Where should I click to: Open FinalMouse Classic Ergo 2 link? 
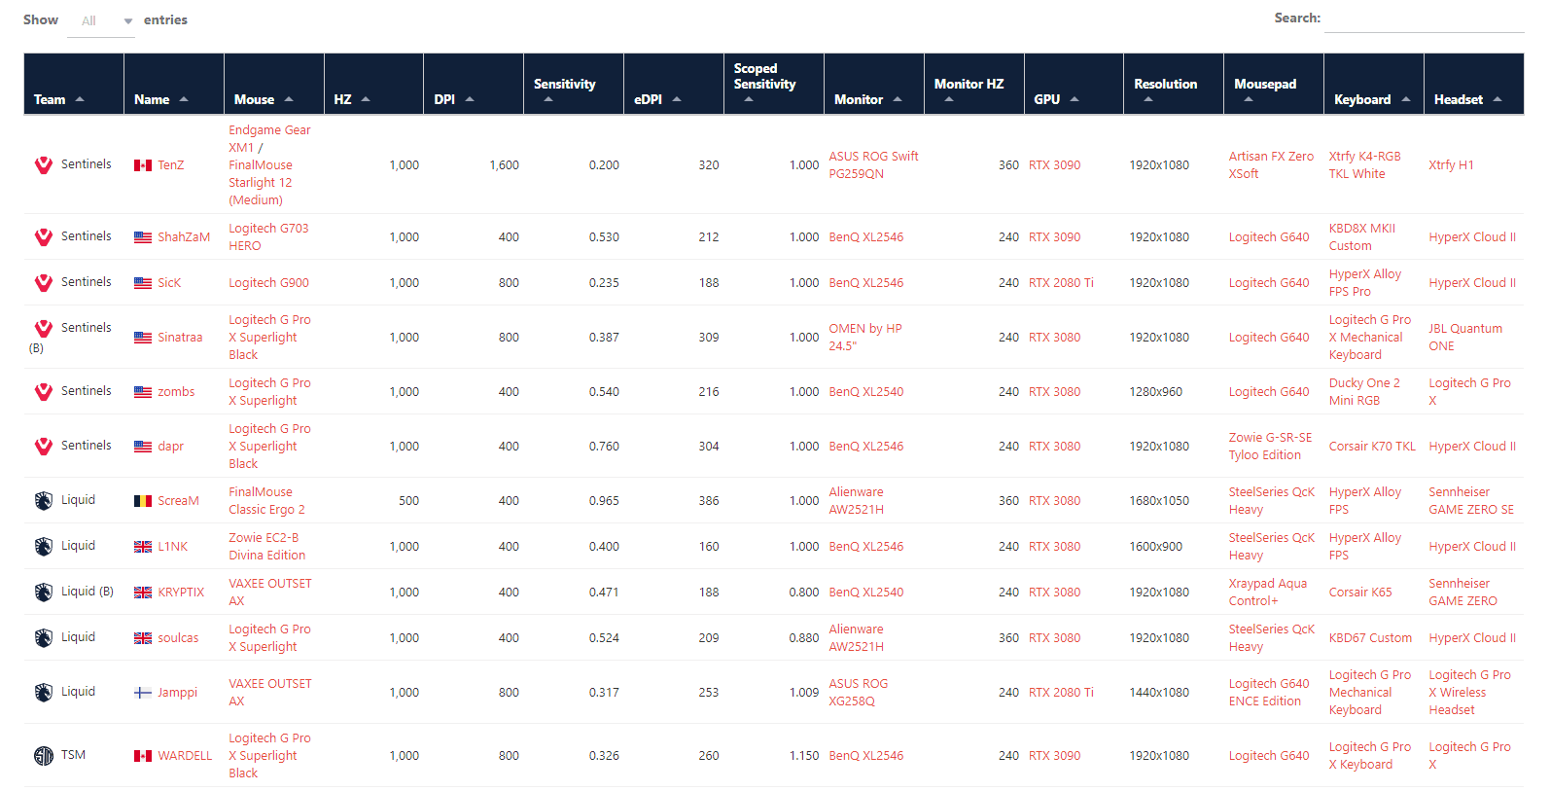tap(266, 501)
